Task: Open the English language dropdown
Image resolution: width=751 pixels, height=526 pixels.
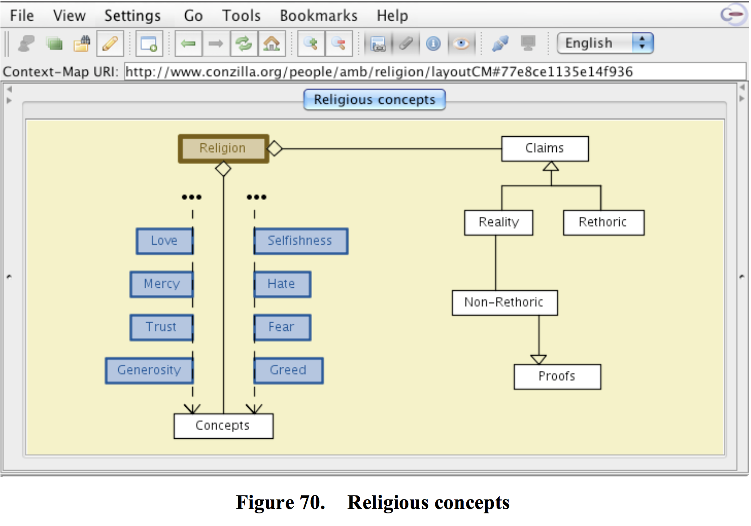Action: click(x=605, y=43)
